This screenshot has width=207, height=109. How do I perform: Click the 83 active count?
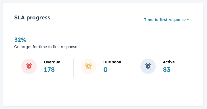pos(167,69)
